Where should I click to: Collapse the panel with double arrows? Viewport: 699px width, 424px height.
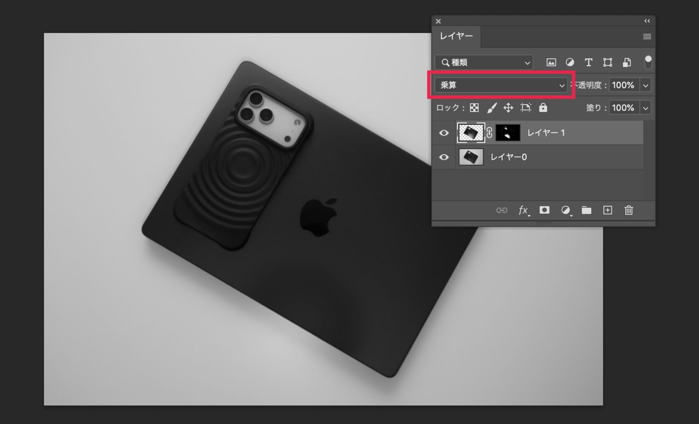[647, 21]
